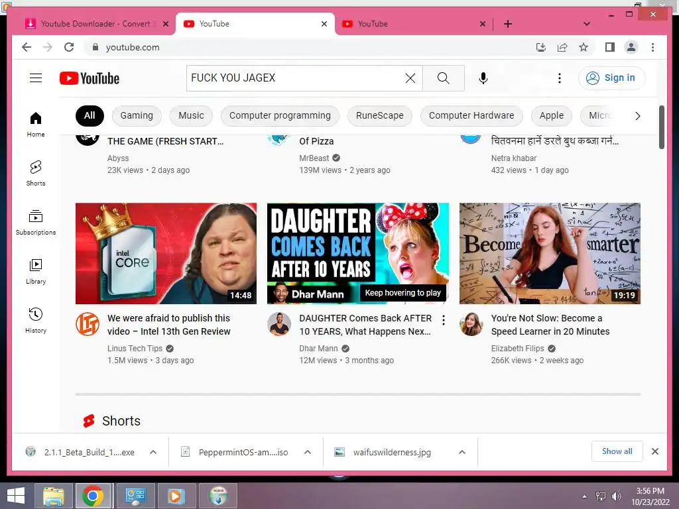Select the RuneScape filter chip
Viewport: 679px width, 509px height.
(x=380, y=115)
